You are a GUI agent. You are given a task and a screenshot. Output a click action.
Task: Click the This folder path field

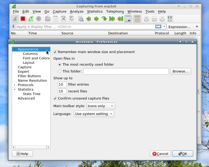click(x=126, y=71)
